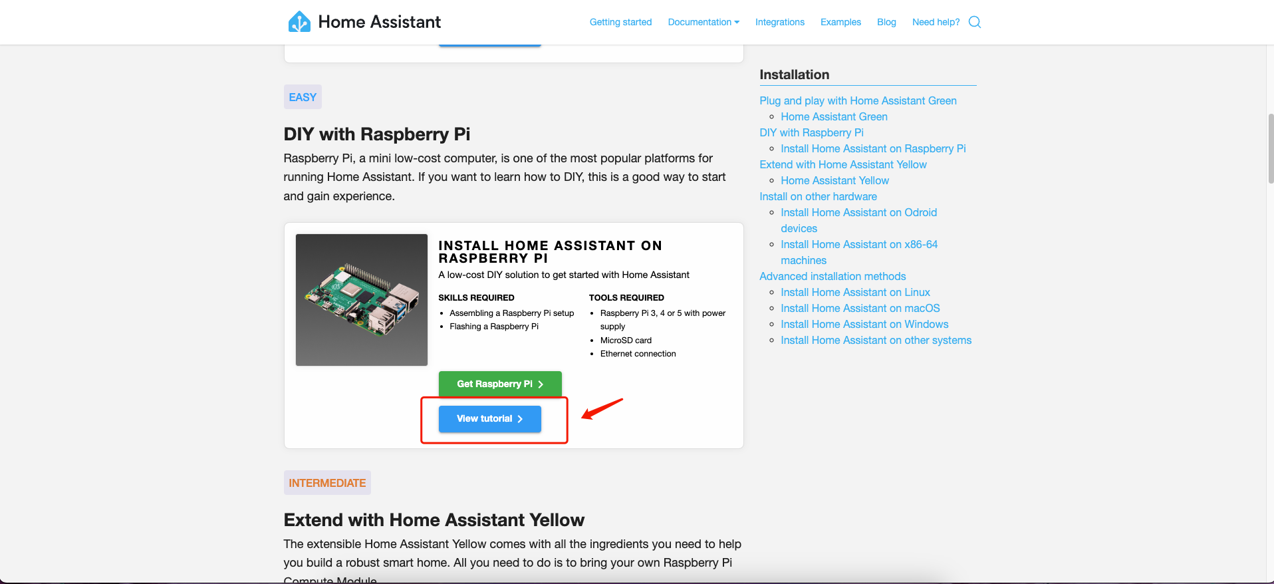Viewport: 1274px width, 584px height.
Task: Click Assembling a Raspberry Pi setup item
Action: coord(511,313)
